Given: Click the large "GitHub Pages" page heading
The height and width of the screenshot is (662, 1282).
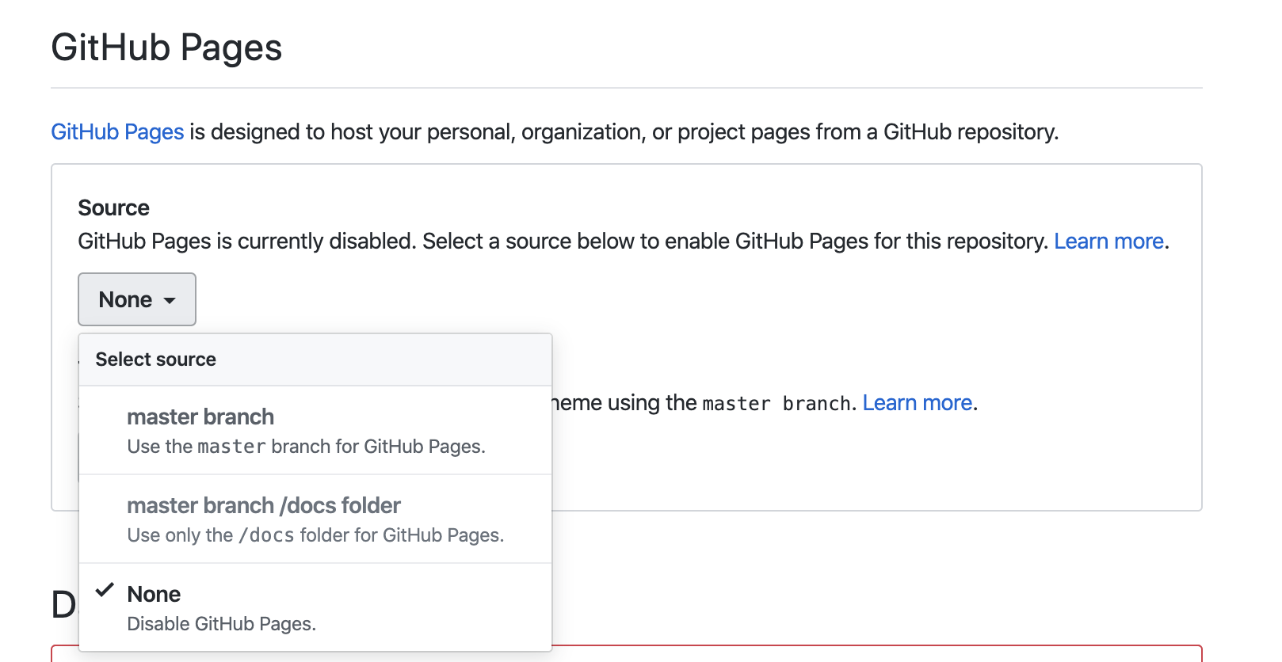Looking at the screenshot, I should click(166, 48).
